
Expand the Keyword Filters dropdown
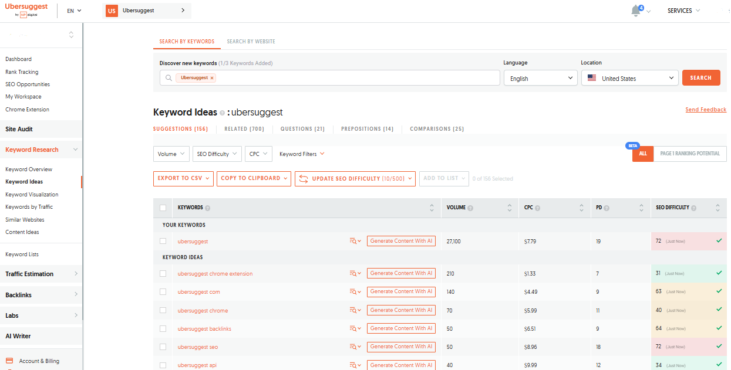click(x=302, y=154)
